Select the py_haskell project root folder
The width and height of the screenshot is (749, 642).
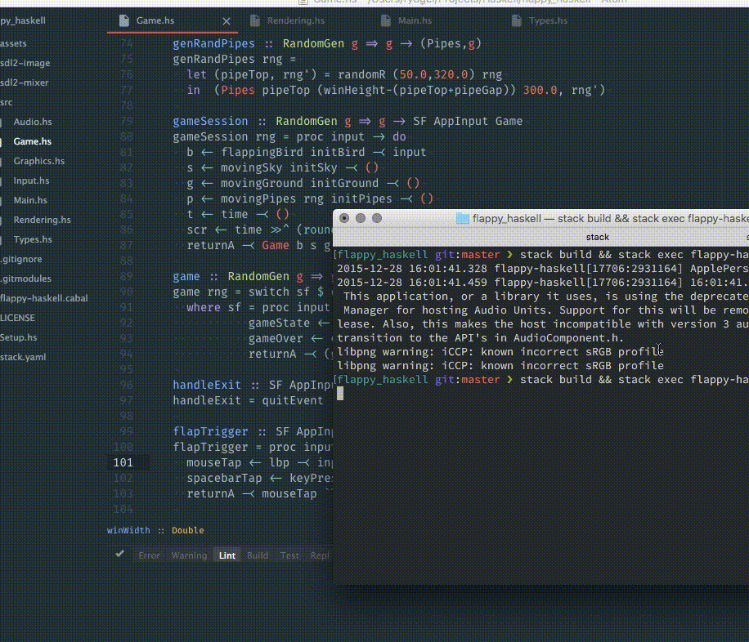23,20
